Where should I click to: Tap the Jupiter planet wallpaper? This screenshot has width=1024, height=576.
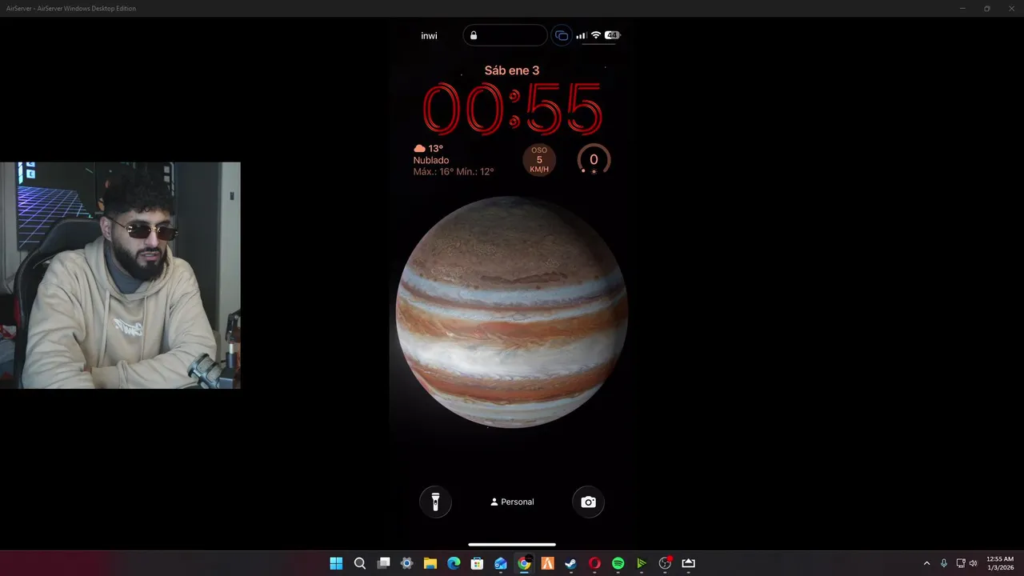(511, 312)
